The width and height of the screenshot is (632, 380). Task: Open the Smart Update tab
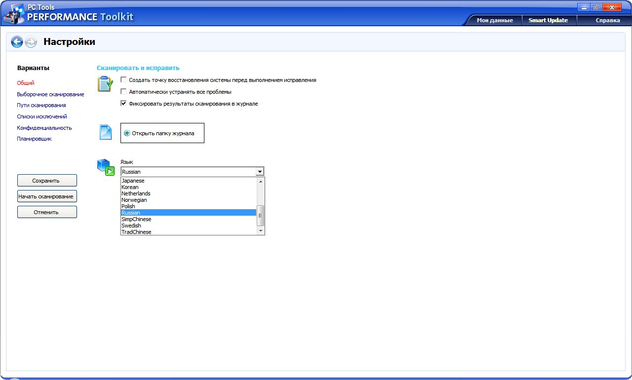point(548,20)
